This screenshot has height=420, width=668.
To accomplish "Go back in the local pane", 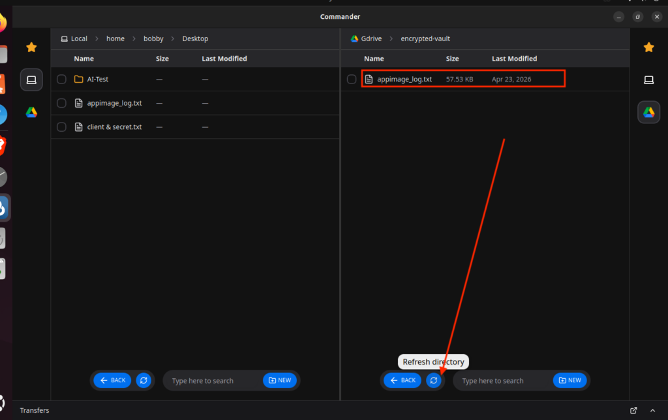I will point(112,380).
